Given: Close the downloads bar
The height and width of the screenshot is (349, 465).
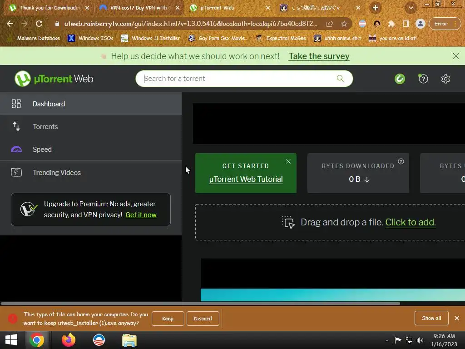Looking at the screenshot, I should point(457,318).
